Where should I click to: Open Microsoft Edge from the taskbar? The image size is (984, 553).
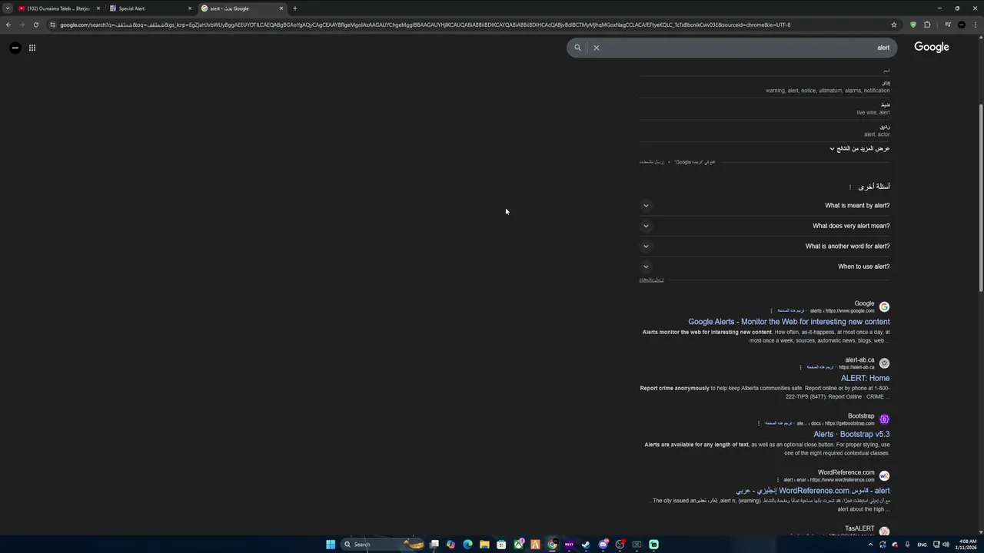click(x=467, y=545)
